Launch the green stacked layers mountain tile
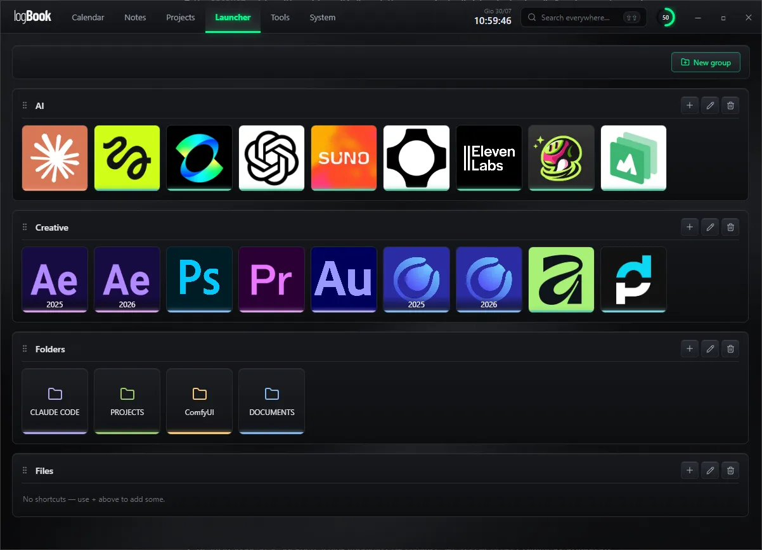 pos(633,158)
